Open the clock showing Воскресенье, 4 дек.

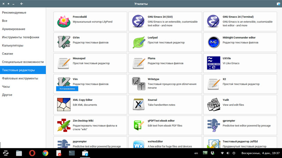[x=260, y=153]
